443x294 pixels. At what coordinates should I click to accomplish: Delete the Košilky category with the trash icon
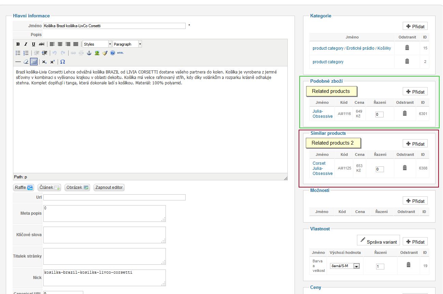point(407,48)
